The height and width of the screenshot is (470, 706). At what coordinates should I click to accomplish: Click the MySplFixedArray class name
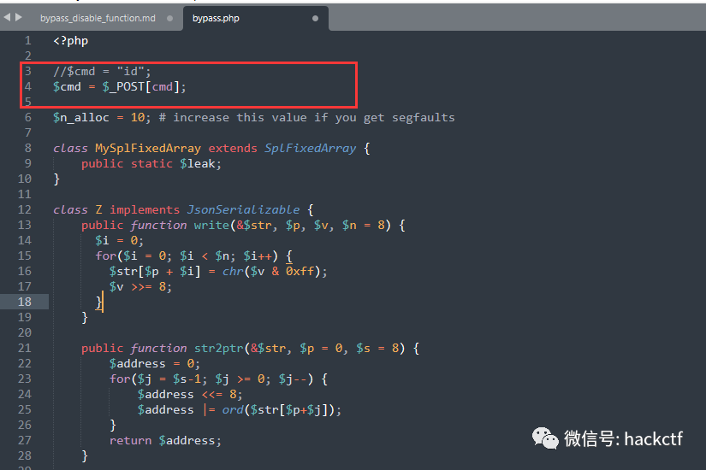point(148,149)
